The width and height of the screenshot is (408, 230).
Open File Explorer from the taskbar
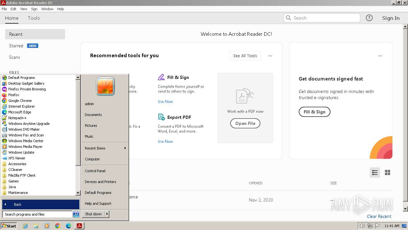[x=36, y=226]
